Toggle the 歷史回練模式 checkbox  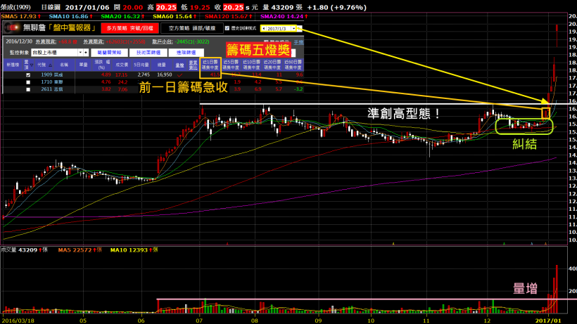[227, 29]
